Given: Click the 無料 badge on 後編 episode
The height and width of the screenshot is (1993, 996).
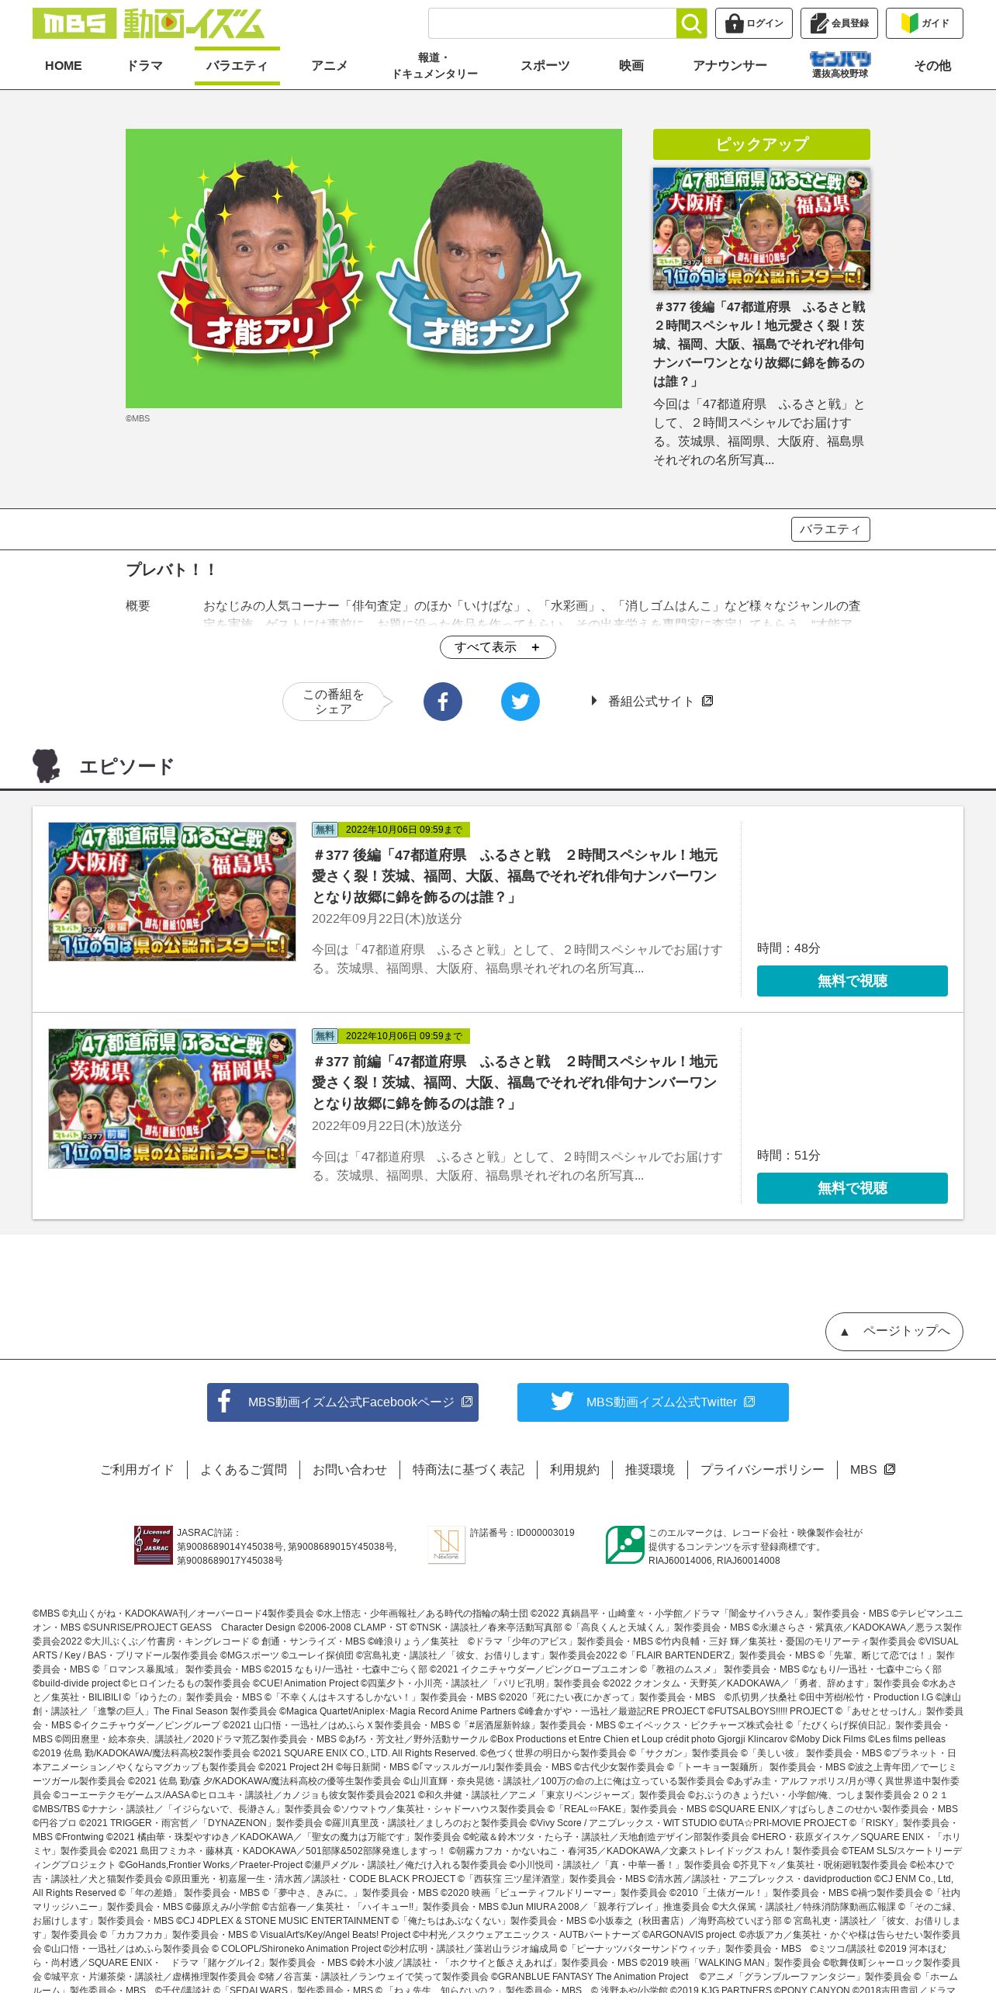Looking at the screenshot, I should 324,830.
